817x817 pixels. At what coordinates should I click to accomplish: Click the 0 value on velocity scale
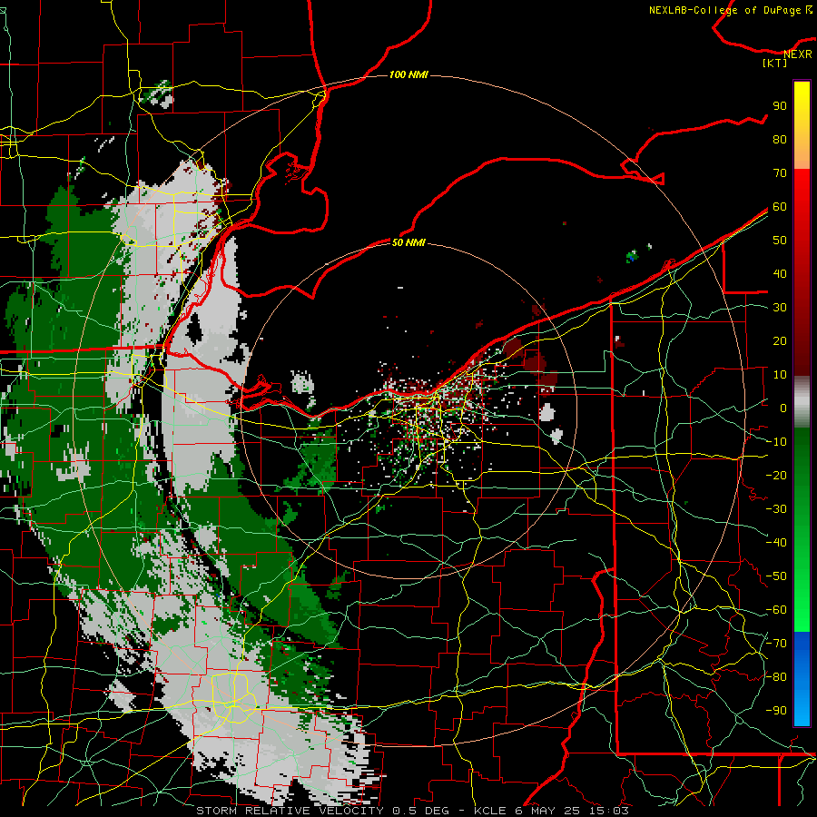coord(783,408)
